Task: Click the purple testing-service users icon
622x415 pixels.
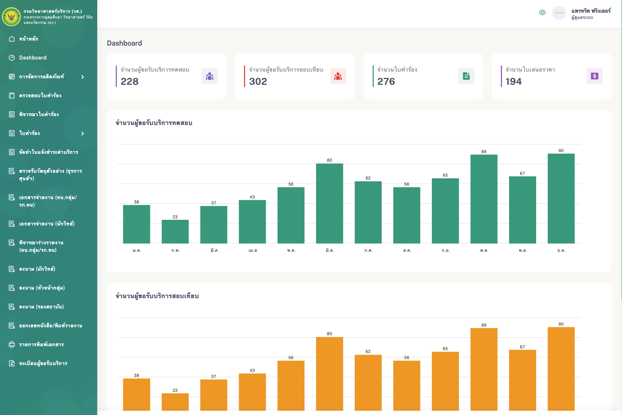Action: point(209,76)
